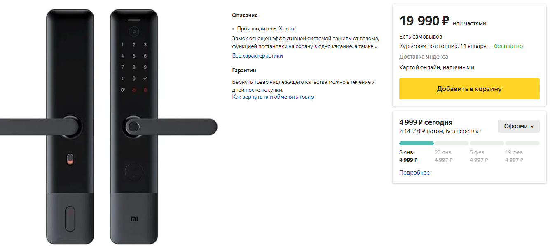Screen dimensions: 557x251
Task: Click the left lock panel product image
Action: 70,82
